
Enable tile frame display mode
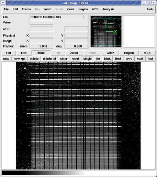98,59
